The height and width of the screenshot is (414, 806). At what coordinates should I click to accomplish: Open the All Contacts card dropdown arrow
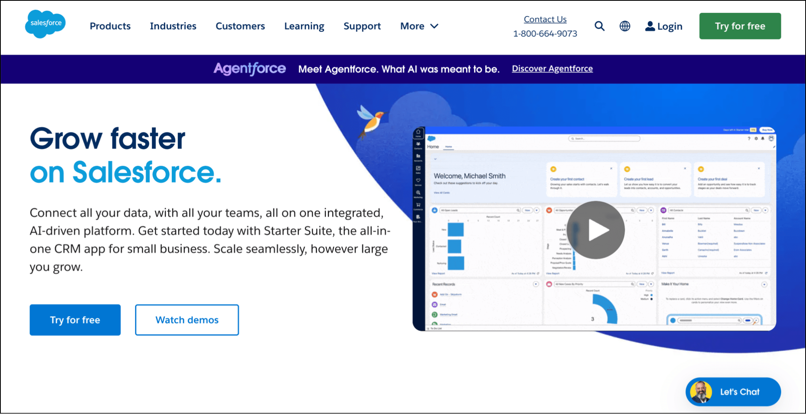[x=765, y=210]
